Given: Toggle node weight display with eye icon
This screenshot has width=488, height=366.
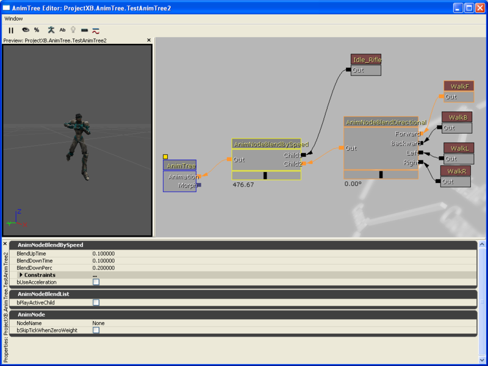Looking at the screenshot, I should click(x=25, y=30).
